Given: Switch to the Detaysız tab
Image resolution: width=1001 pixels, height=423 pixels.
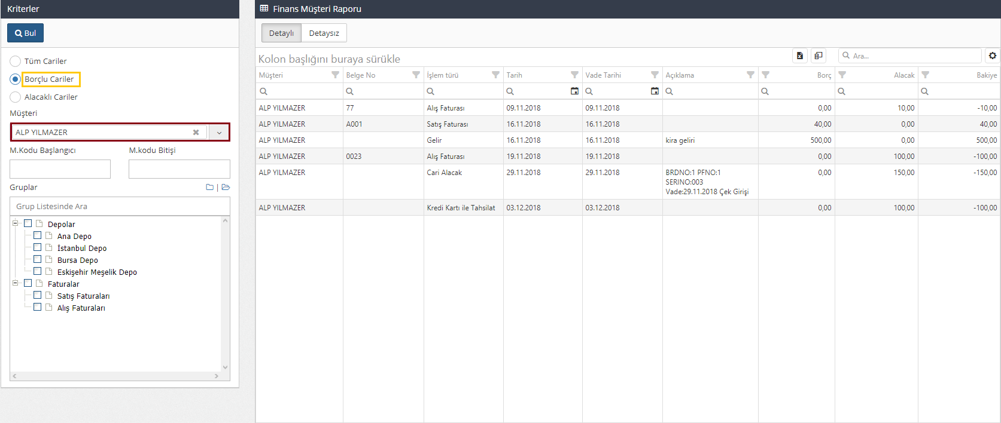Looking at the screenshot, I should pyautogui.click(x=324, y=33).
